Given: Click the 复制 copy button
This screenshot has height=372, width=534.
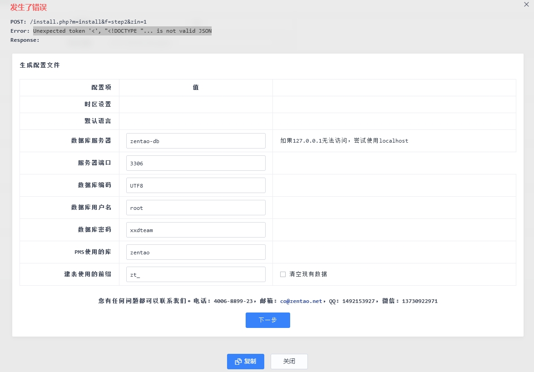Looking at the screenshot, I should [x=245, y=362].
